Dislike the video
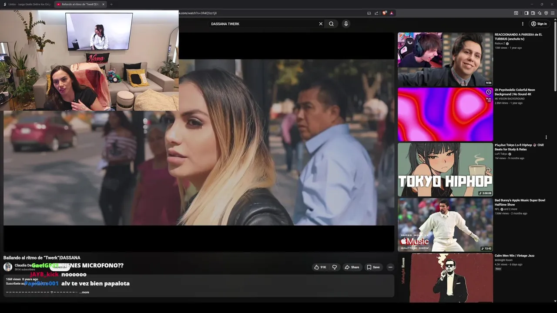 [x=335, y=267]
